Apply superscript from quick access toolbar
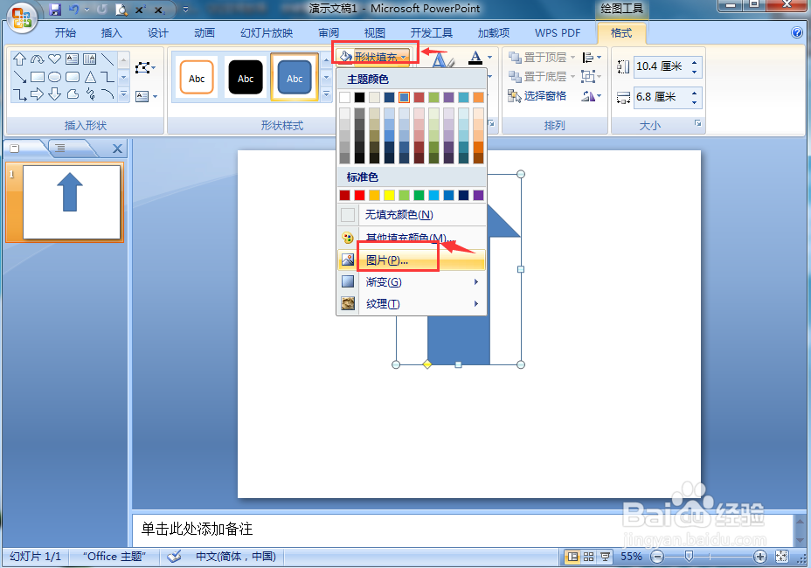Viewport: 811px width, 568px height. [x=140, y=10]
